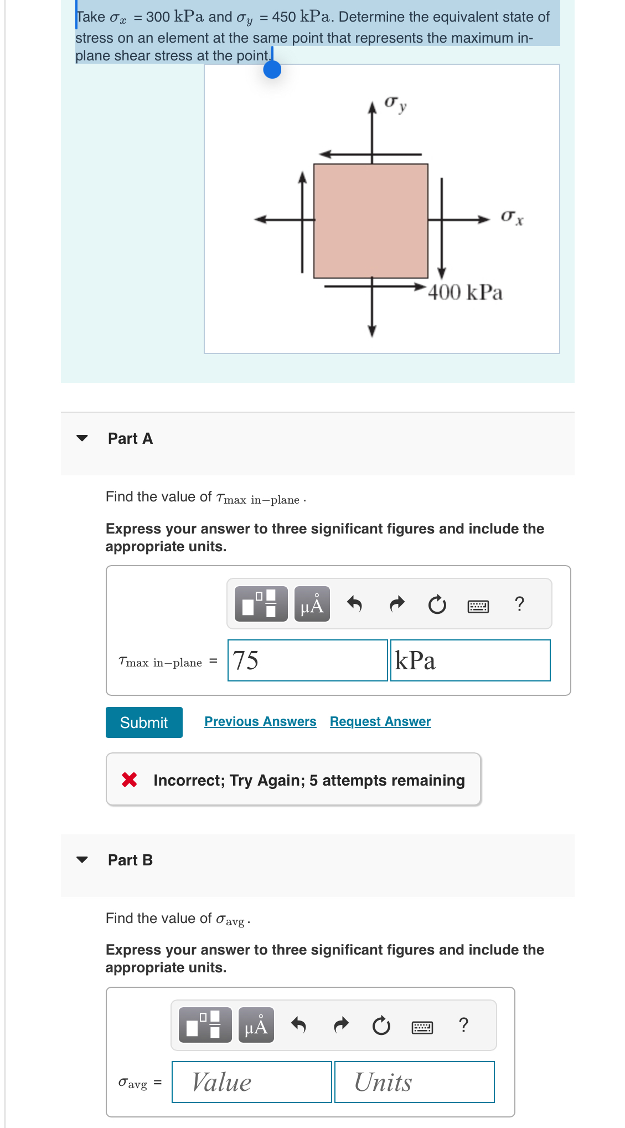
Task: Click the redo arrow in Part A editor
Action: [396, 604]
